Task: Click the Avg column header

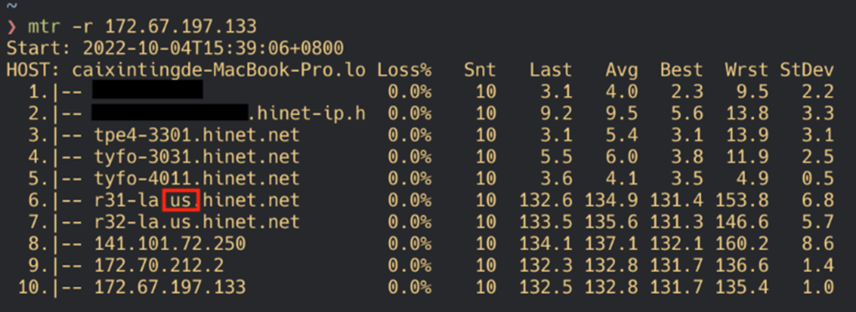Action: [621, 70]
